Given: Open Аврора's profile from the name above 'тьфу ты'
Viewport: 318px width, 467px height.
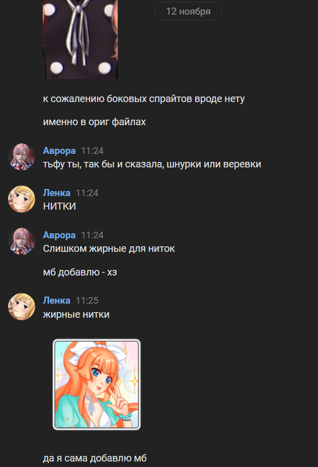Looking at the screenshot, I should (x=59, y=151).
